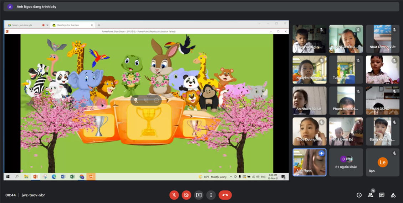The height and width of the screenshot is (203, 403).
Task: Select the Tuấn Minh video tile
Action: (x=346, y=70)
